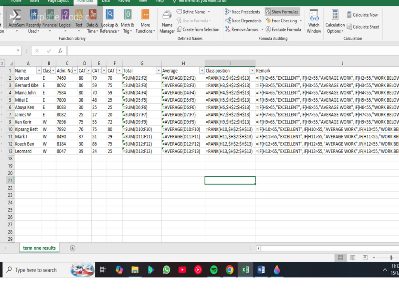Click Trace Precedents
Viewport: 399px width, 299px height.
tap(243, 12)
